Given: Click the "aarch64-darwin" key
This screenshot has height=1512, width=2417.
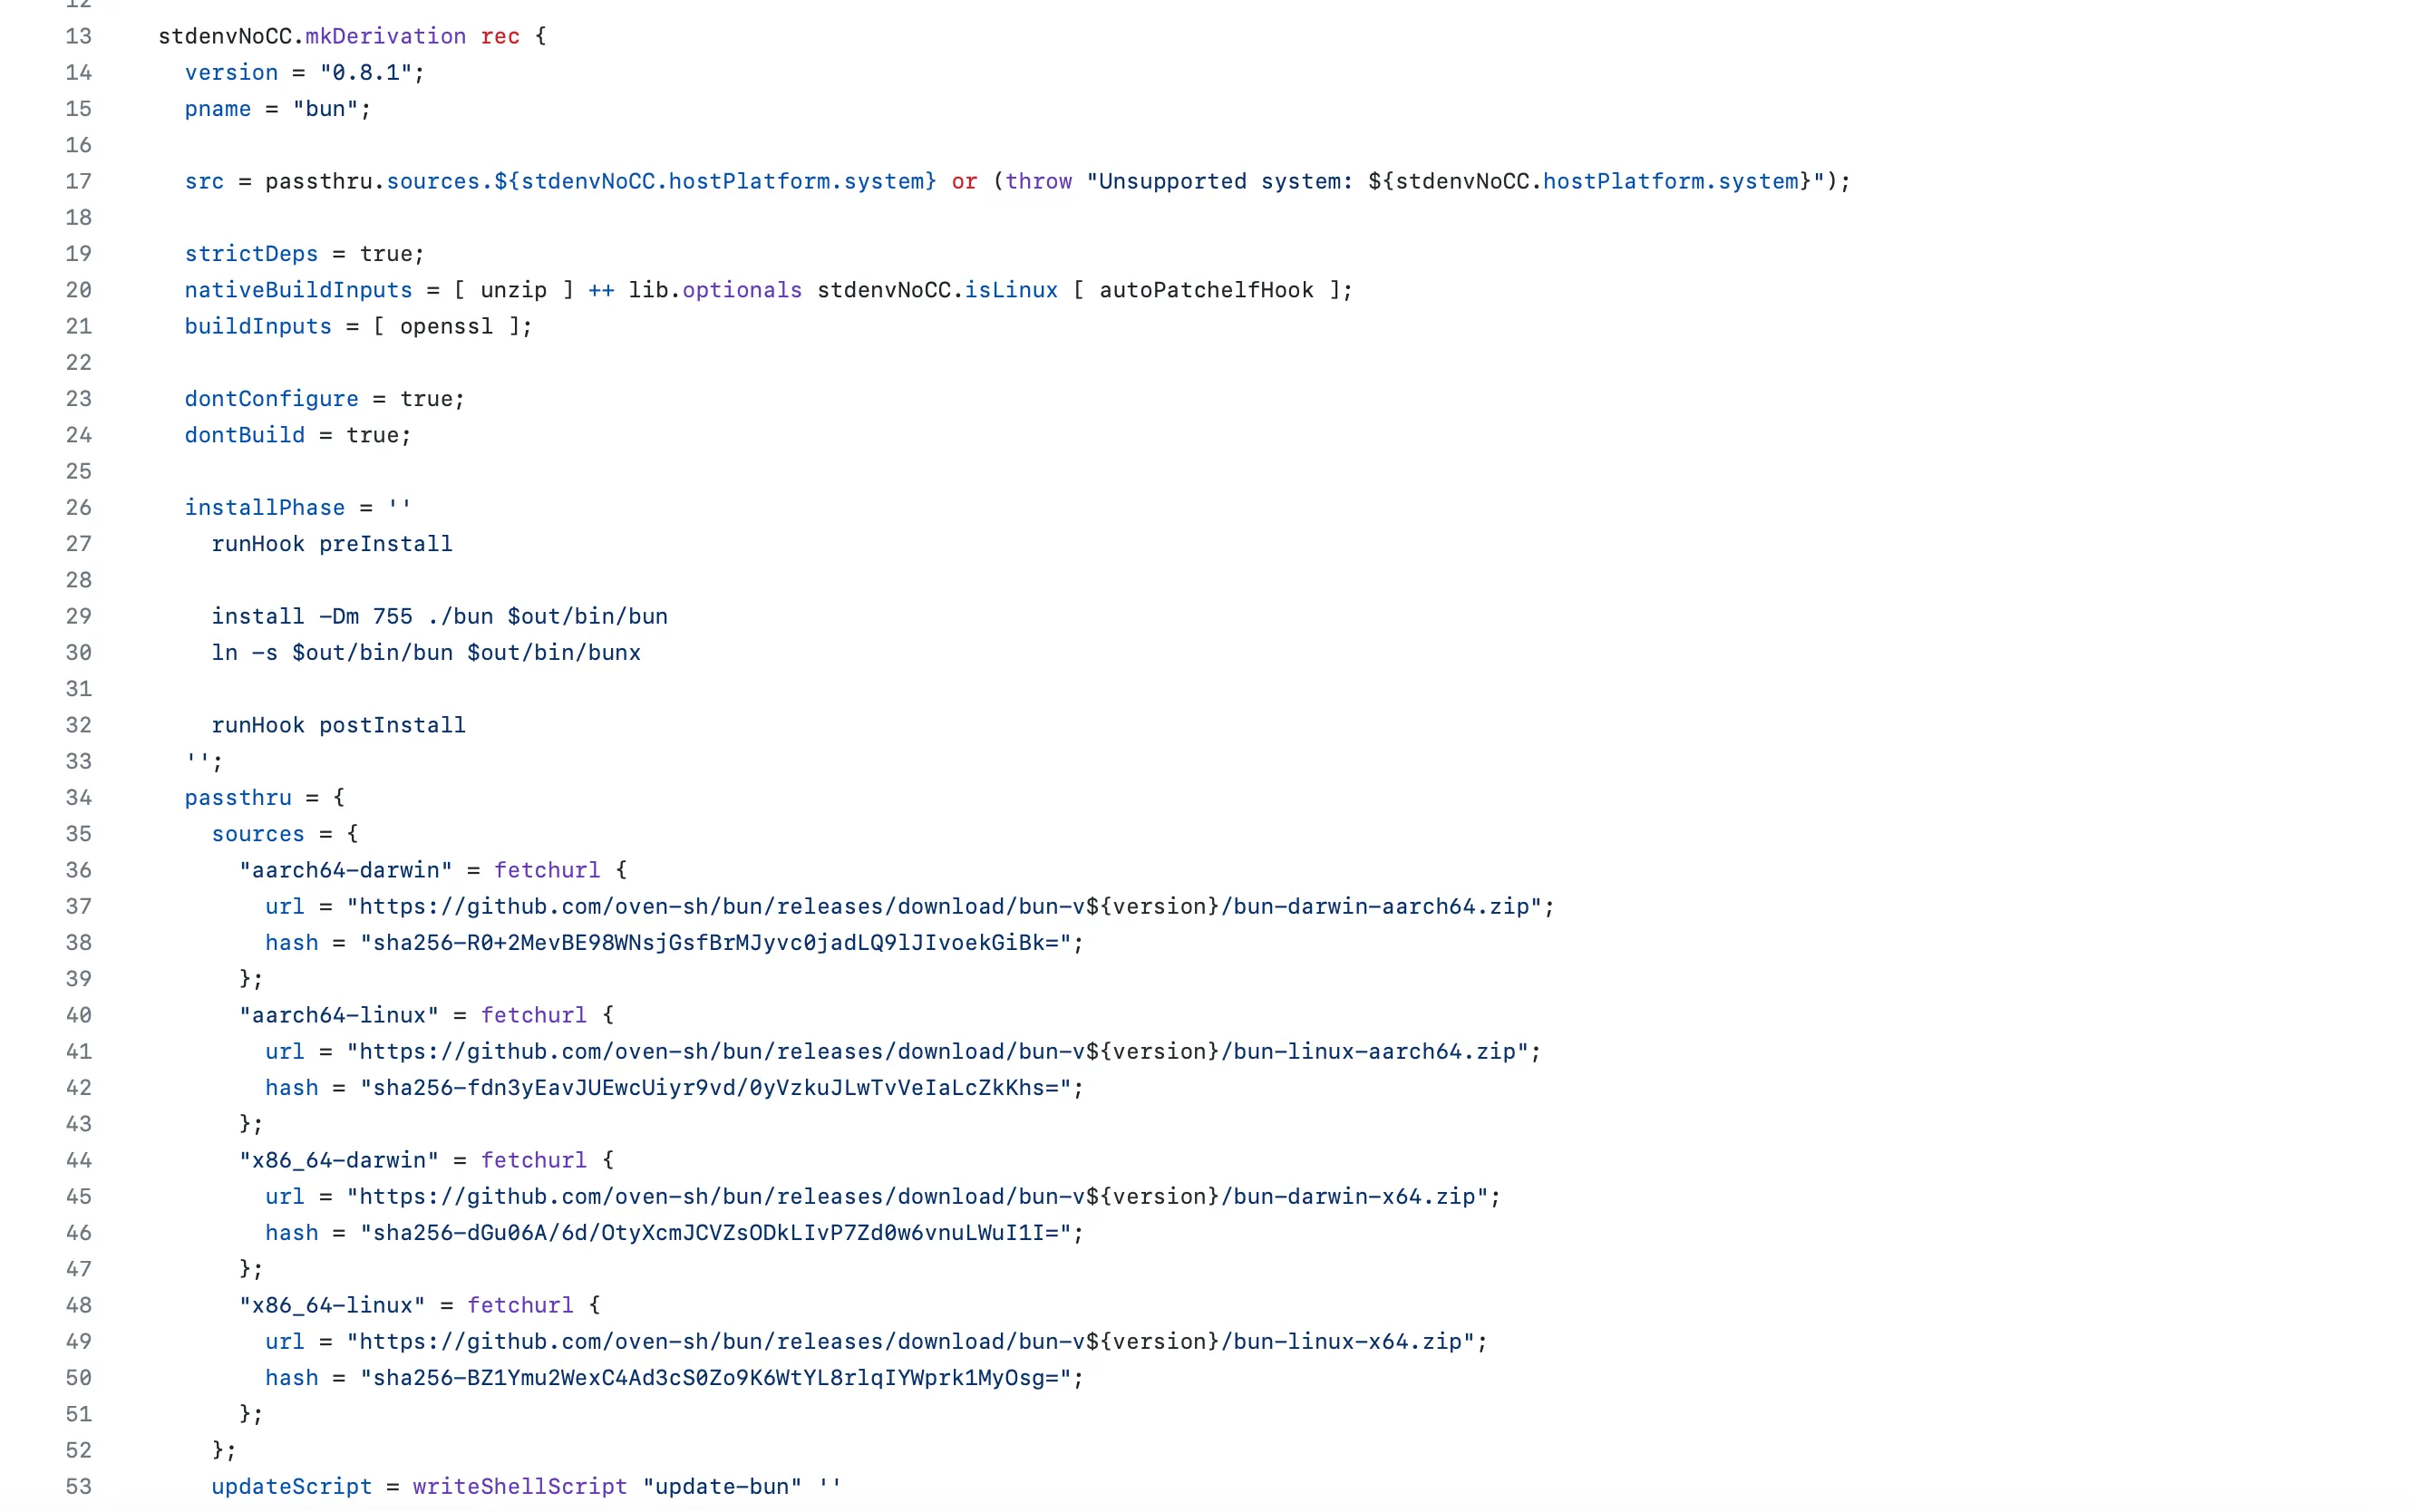Looking at the screenshot, I should [x=345, y=870].
